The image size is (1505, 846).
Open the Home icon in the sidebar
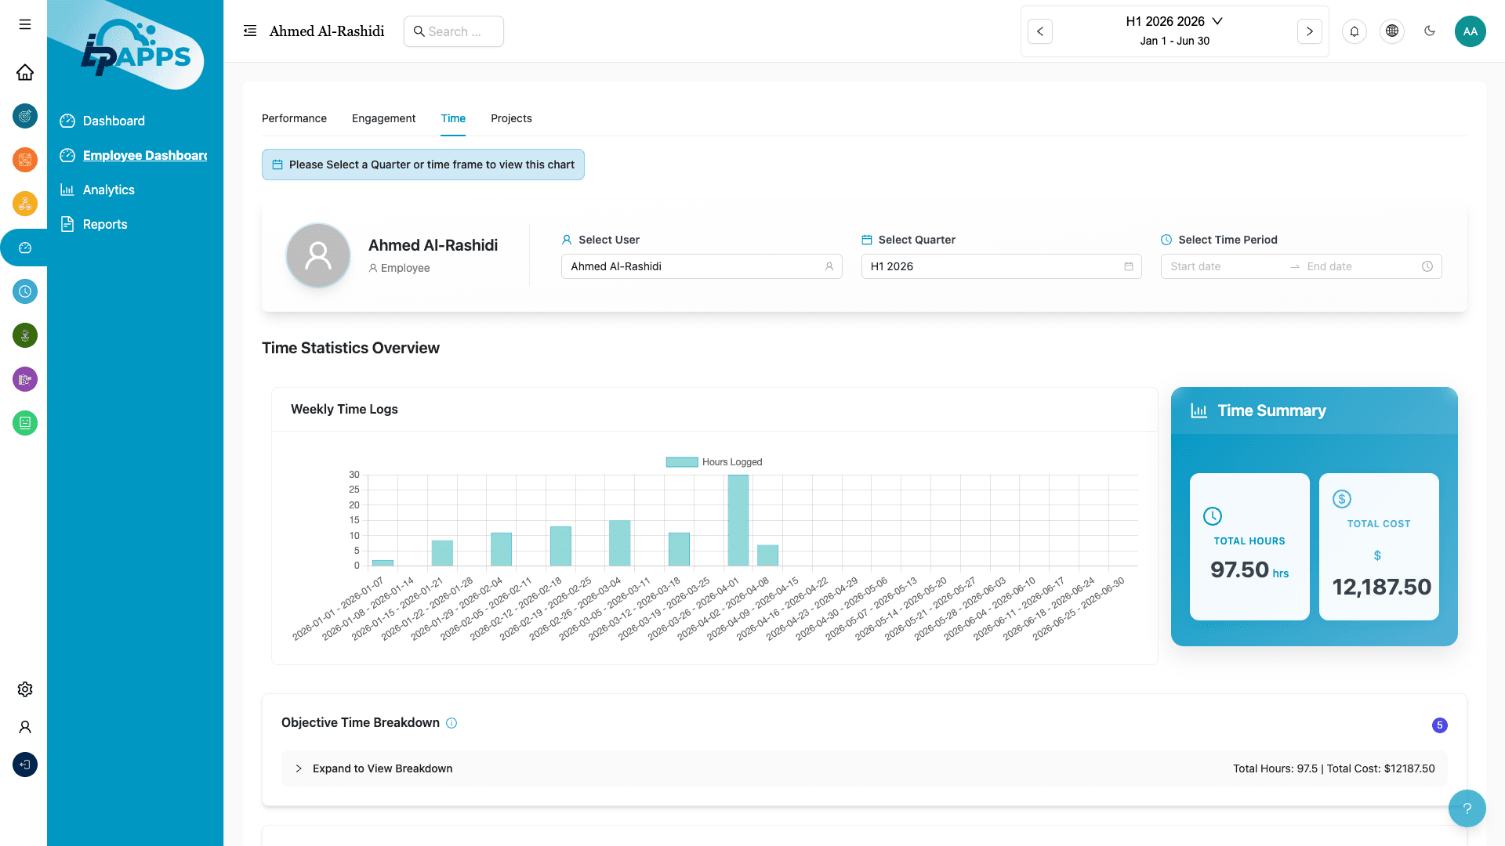(25, 72)
